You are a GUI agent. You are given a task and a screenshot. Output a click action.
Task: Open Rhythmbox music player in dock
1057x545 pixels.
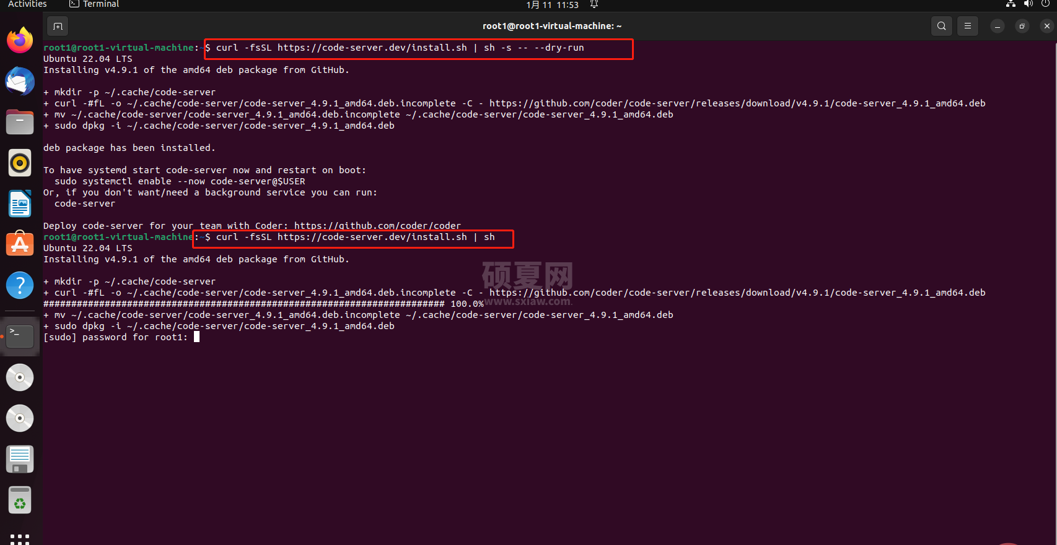[20, 163]
